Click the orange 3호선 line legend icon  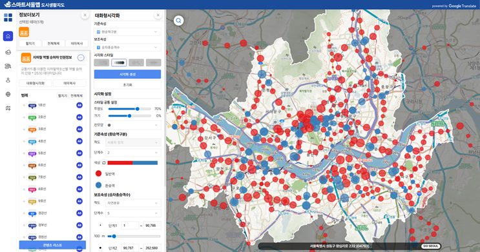point(32,129)
